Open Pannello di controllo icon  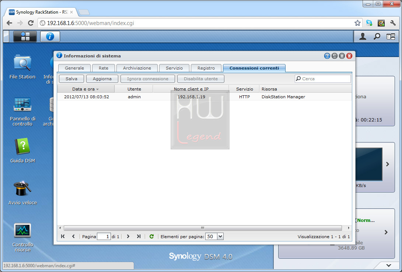pos(22,112)
